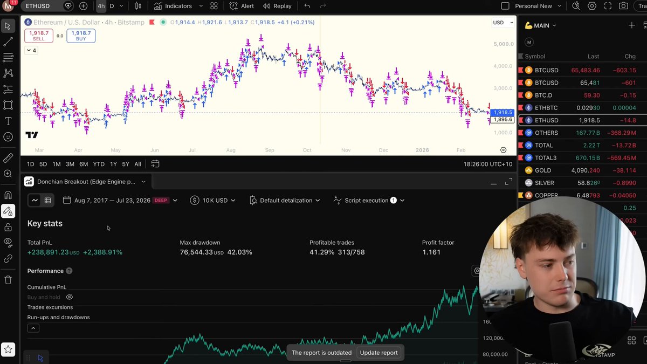Image resolution: width=647 pixels, height=364 pixels.
Task: Open the indicator templates grid icon
Action: pyautogui.click(x=214, y=6)
